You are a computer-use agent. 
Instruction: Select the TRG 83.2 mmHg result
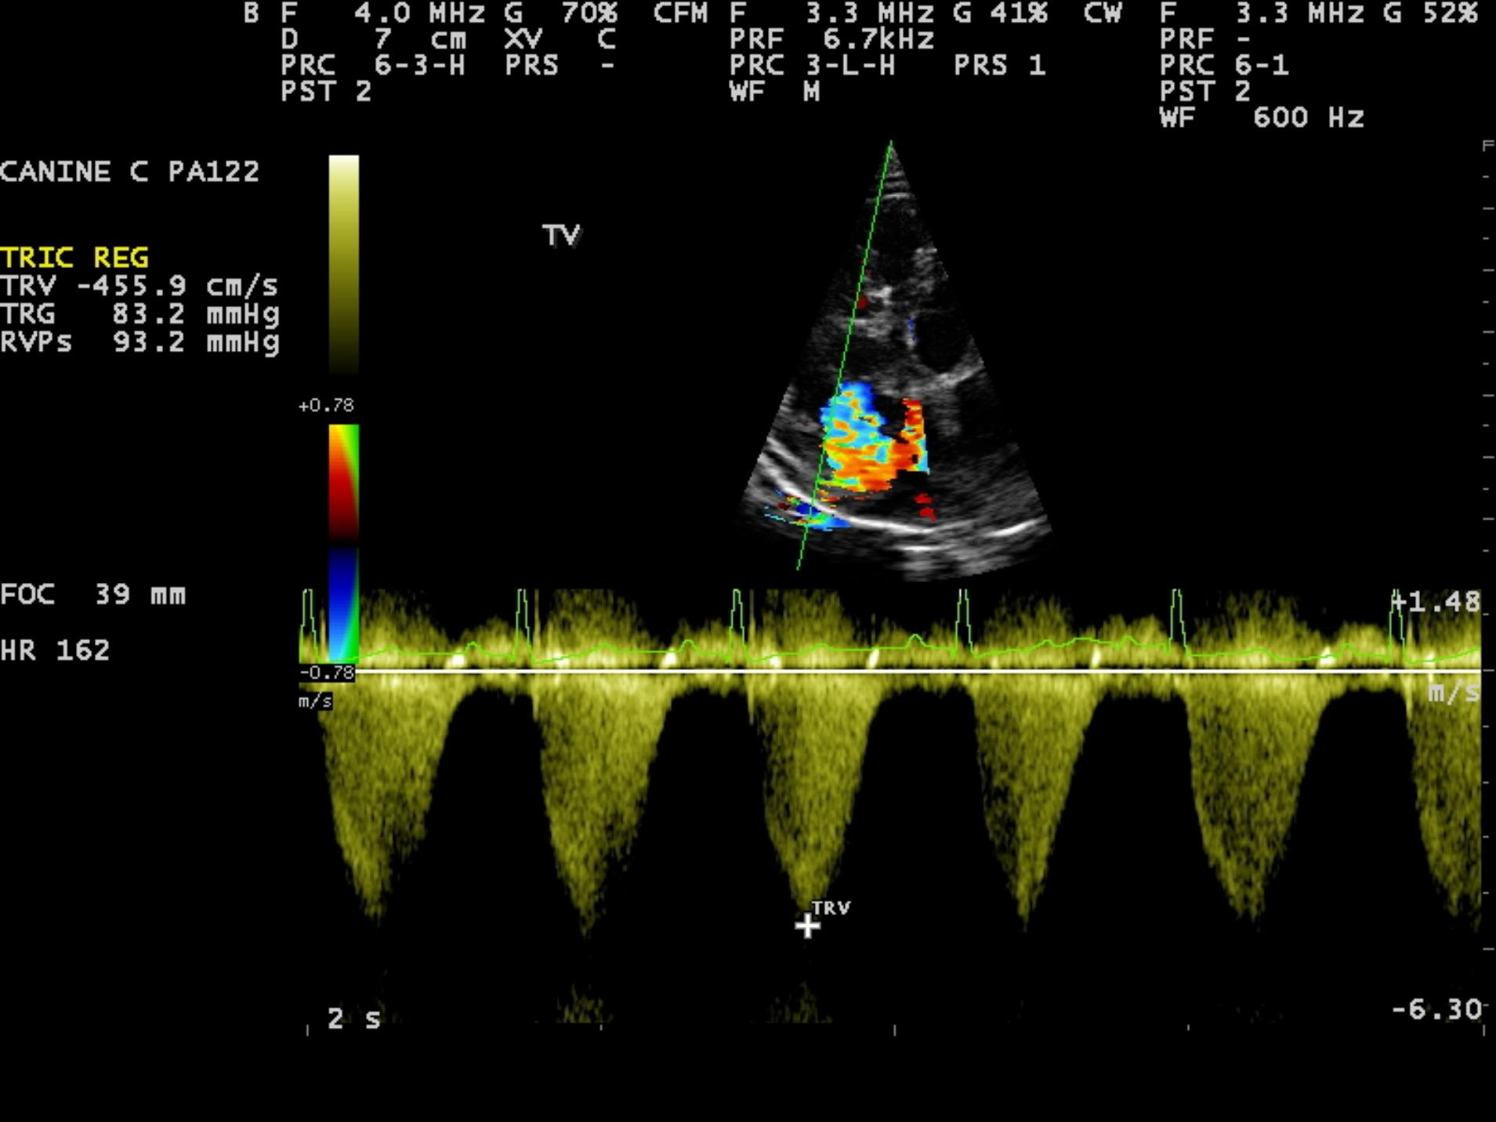click(x=139, y=314)
